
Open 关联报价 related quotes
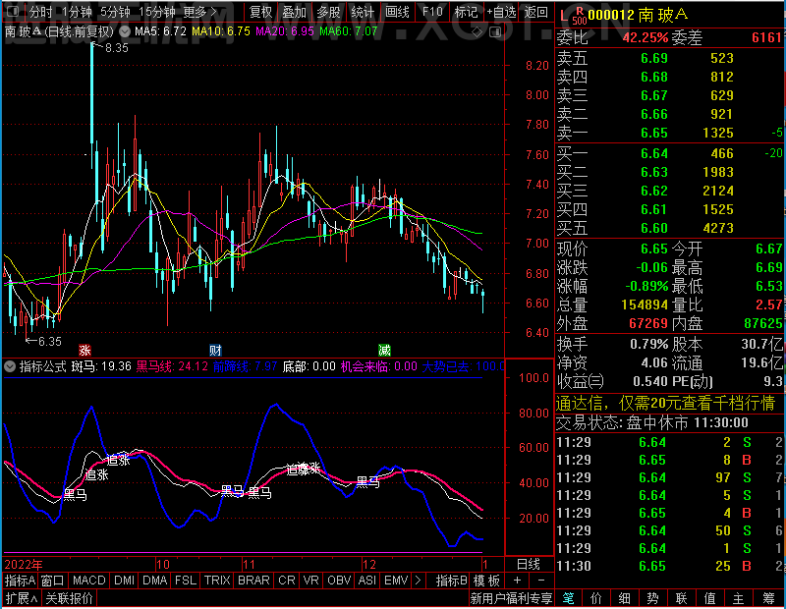click(69, 598)
